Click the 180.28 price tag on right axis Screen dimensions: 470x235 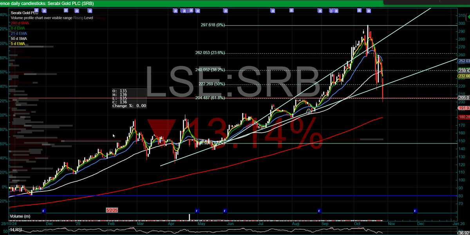(x=464, y=117)
